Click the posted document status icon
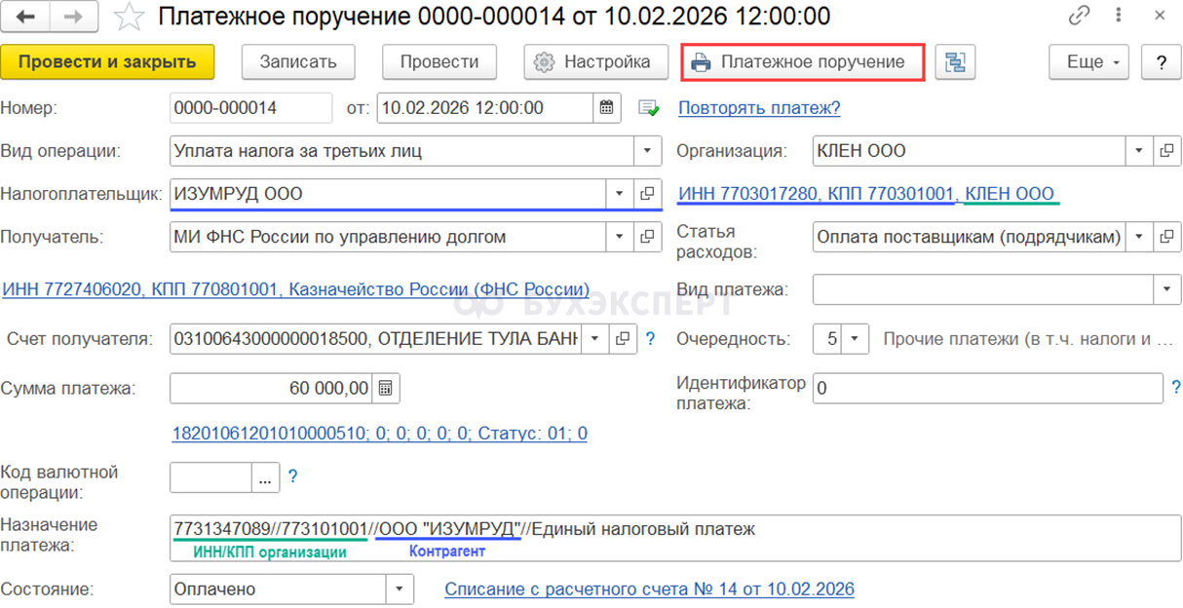Image resolution: width=1183 pixels, height=608 pixels. pos(649,108)
